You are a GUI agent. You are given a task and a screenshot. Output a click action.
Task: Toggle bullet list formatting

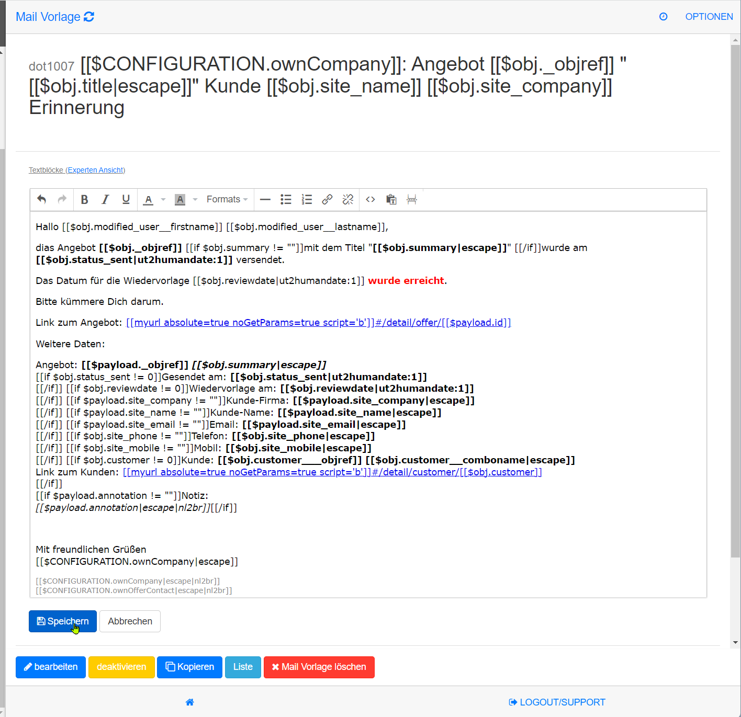click(286, 199)
